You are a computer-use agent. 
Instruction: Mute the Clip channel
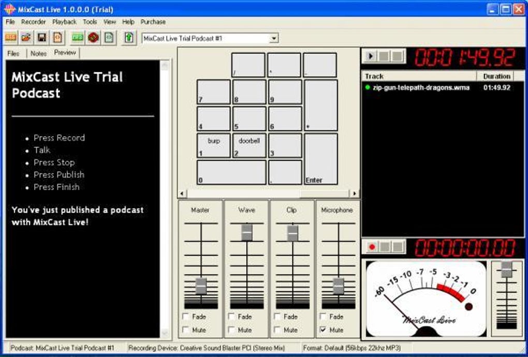pos(277,330)
